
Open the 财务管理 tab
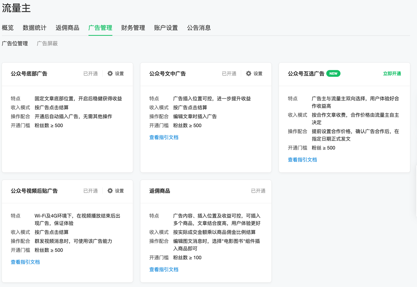133,28
